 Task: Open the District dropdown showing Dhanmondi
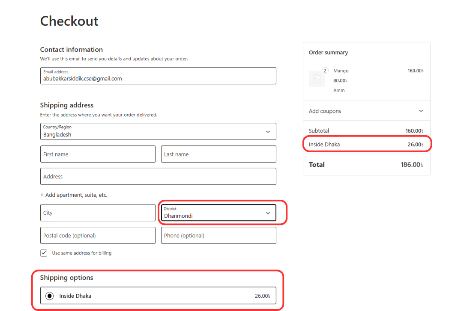(x=219, y=213)
